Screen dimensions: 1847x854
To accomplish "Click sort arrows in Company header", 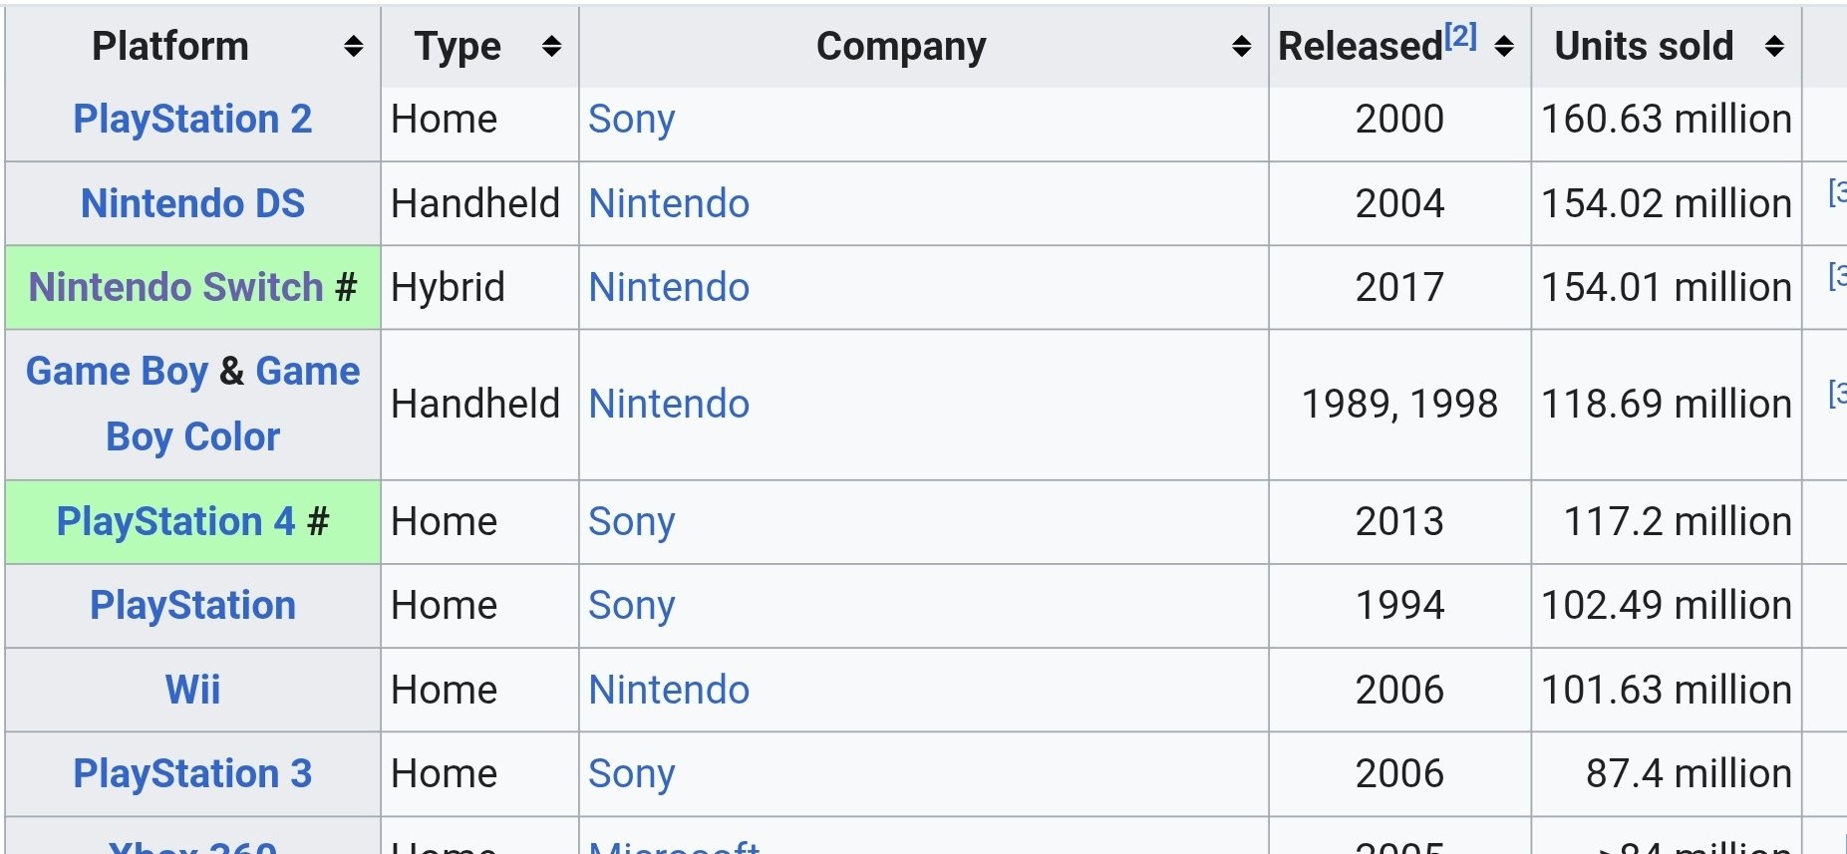I will (x=1241, y=46).
